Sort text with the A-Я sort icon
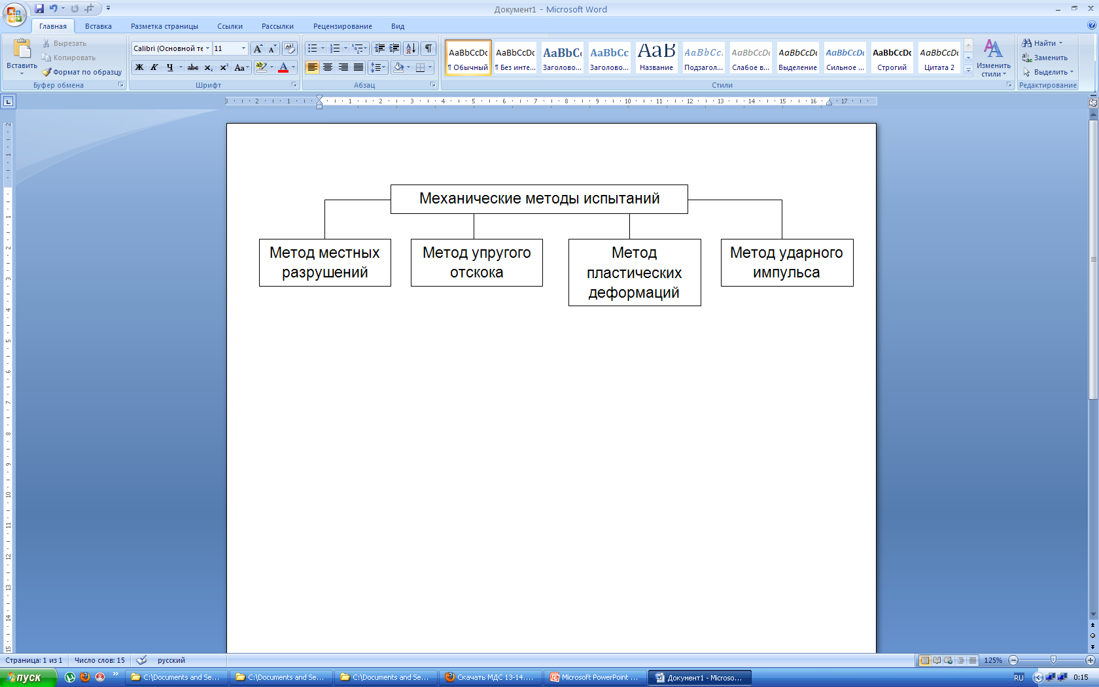The height and width of the screenshot is (687, 1099). (x=411, y=48)
